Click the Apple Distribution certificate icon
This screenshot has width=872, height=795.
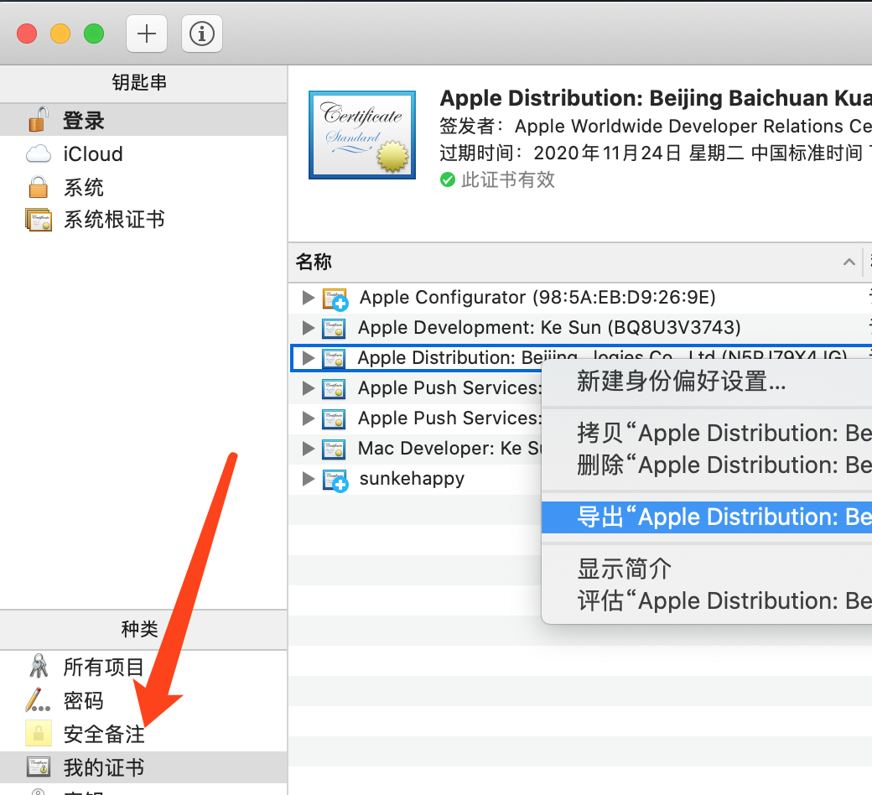pos(334,358)
